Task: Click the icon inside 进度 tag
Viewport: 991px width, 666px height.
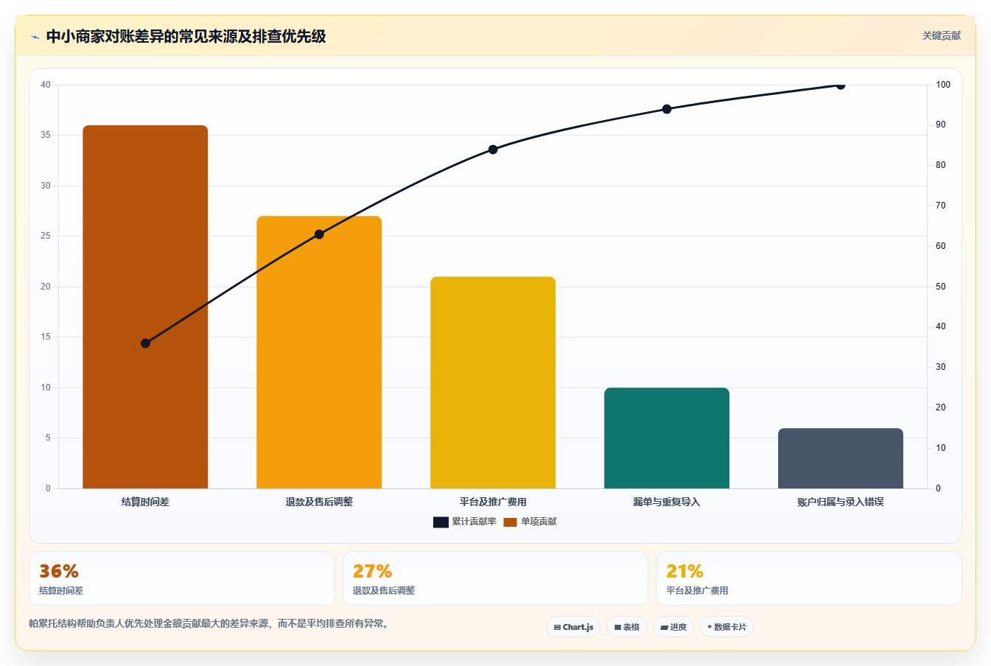Action: click(664, 628)
